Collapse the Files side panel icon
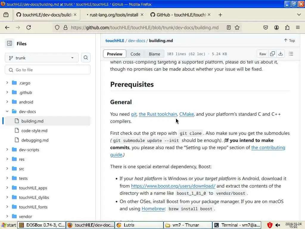305x229 pixels. pyautogui.click(x=9, y=44)
